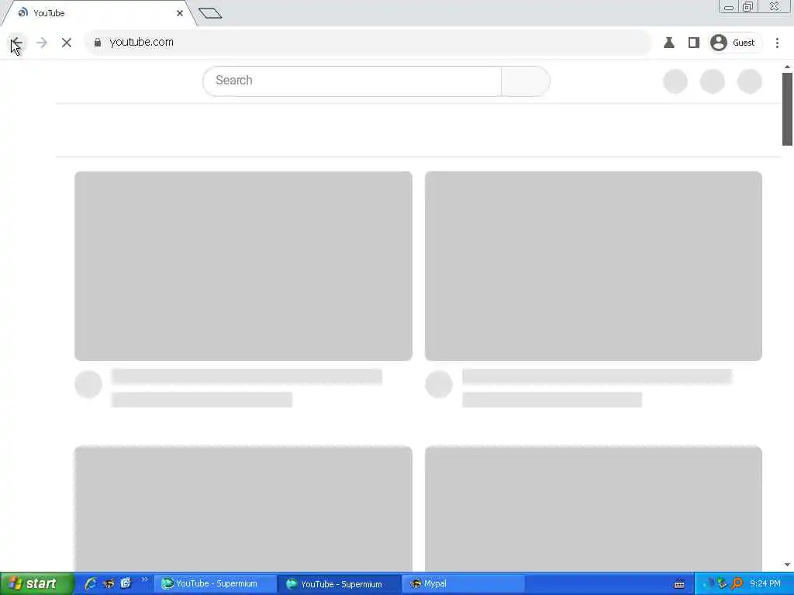
Task: Open the Guest profile button
Action: (734, 43)
